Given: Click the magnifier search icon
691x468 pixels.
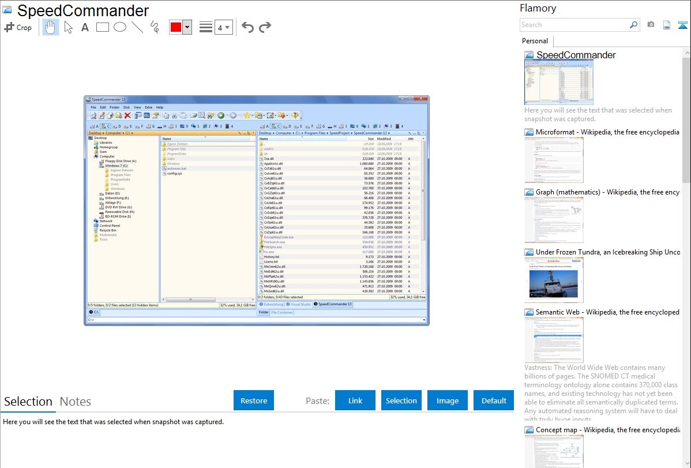Looking at the screenshot, I should [634, 25].
